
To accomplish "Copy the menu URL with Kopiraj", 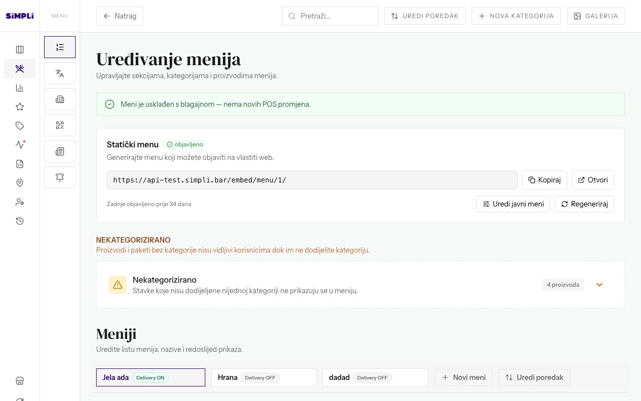I will tap(544, 180).
